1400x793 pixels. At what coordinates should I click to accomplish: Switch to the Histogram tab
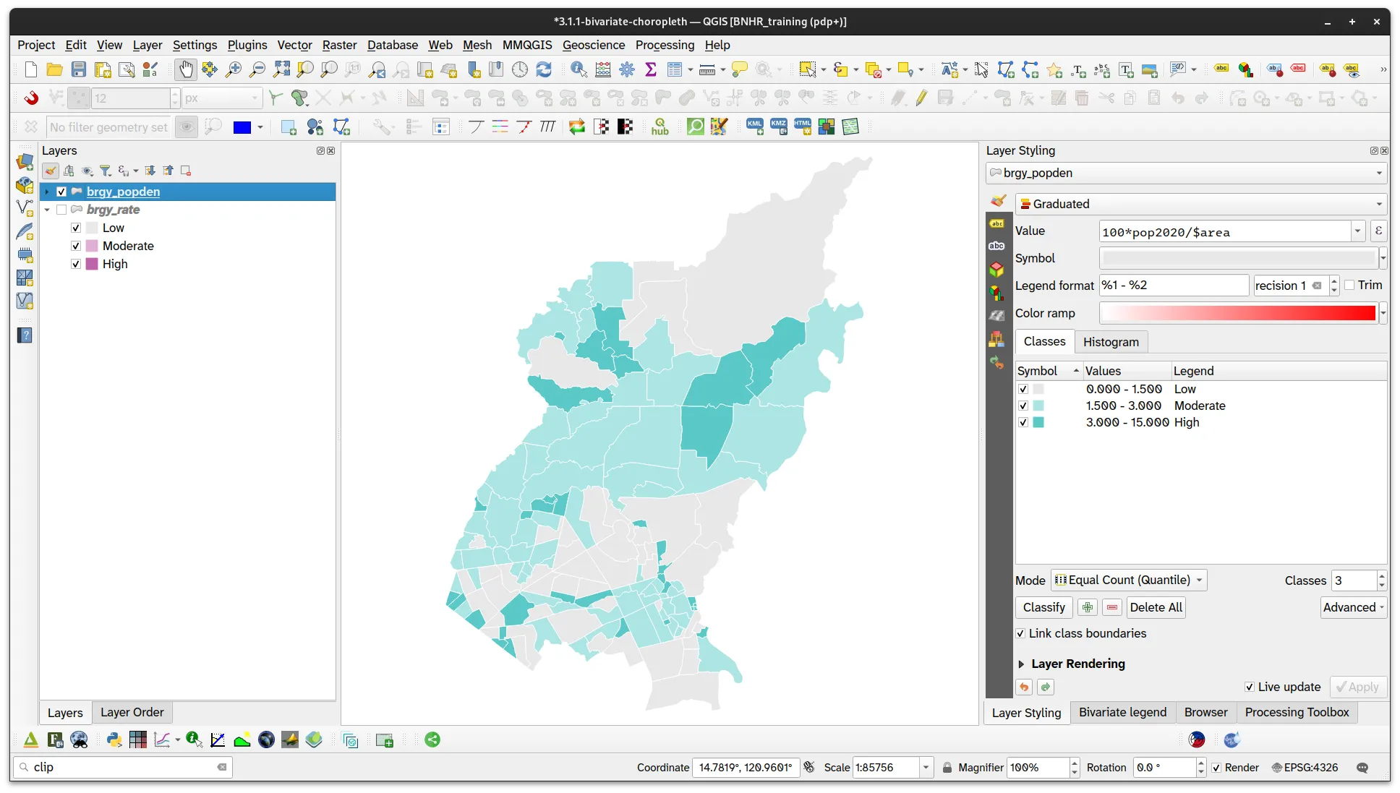pos(1111,341)
